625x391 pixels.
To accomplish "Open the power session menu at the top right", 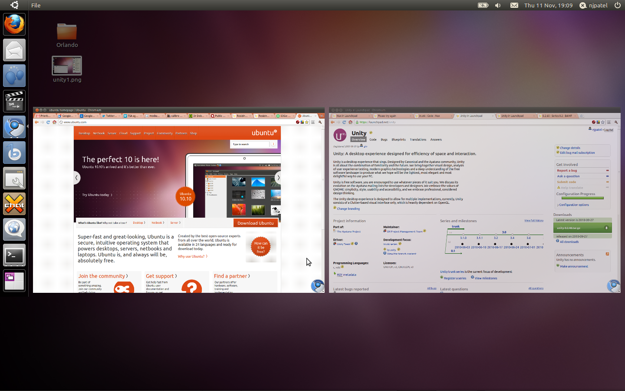I will click(617, 5).
